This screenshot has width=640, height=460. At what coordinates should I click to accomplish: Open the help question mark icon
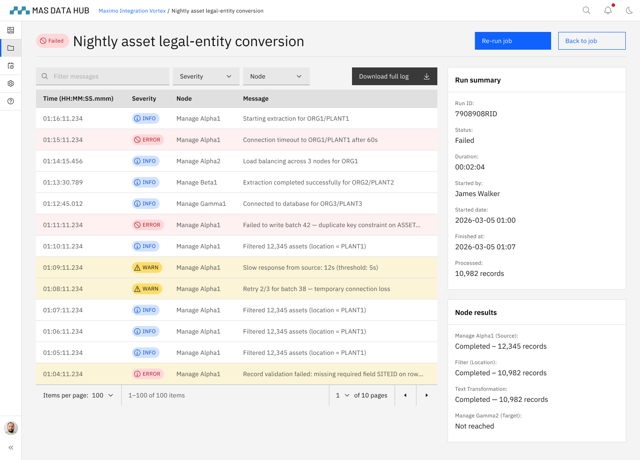11,101
